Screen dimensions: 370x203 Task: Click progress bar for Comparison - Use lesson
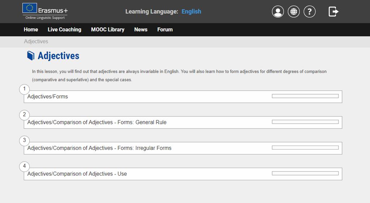(x=305, y=173)
